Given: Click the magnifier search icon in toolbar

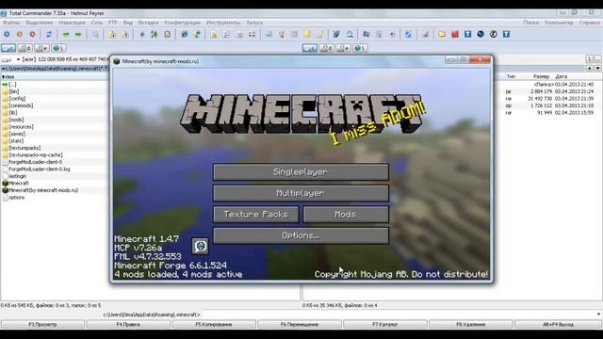Looking at the screenshot, I should point(95,34).
